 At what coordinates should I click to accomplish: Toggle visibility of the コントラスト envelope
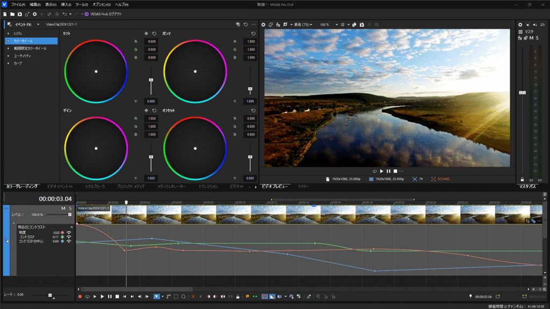[69, 237]
